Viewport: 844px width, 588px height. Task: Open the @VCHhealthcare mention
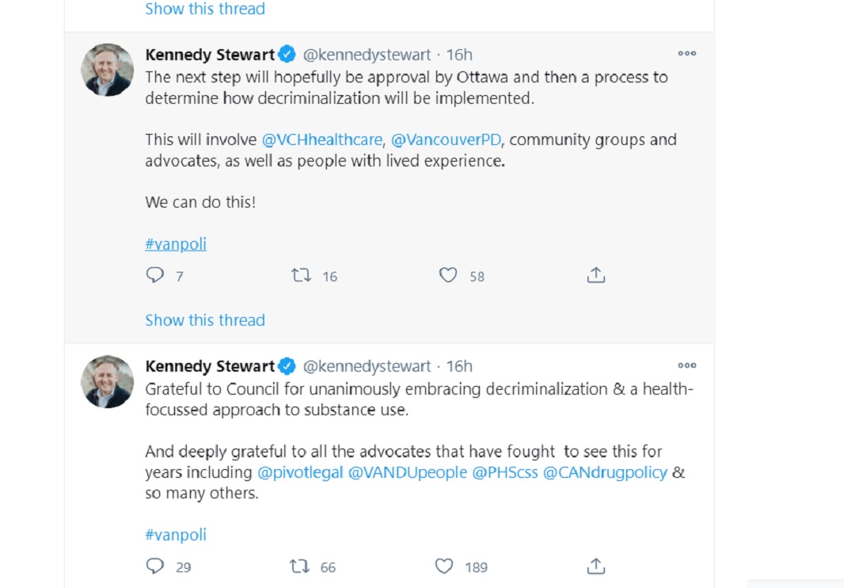tap(322, 139)
